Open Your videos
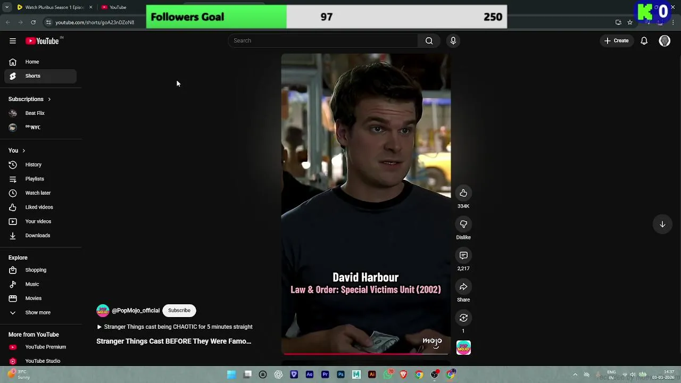This screenshot has width=681, height=383. [x=41, y=221]
